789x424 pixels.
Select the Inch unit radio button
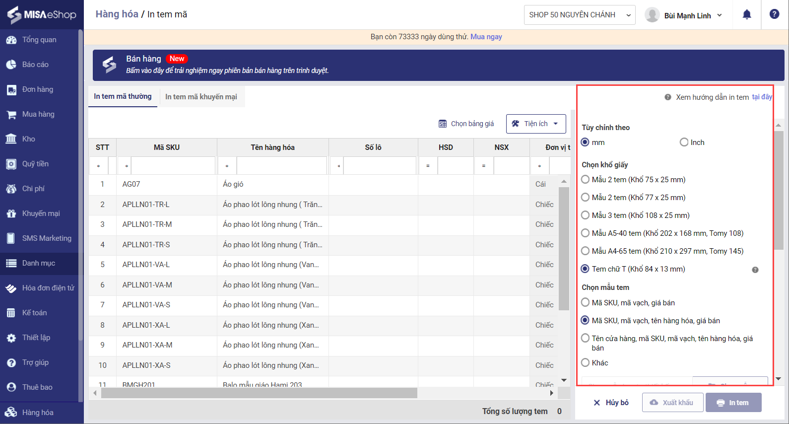click(684, 142)
